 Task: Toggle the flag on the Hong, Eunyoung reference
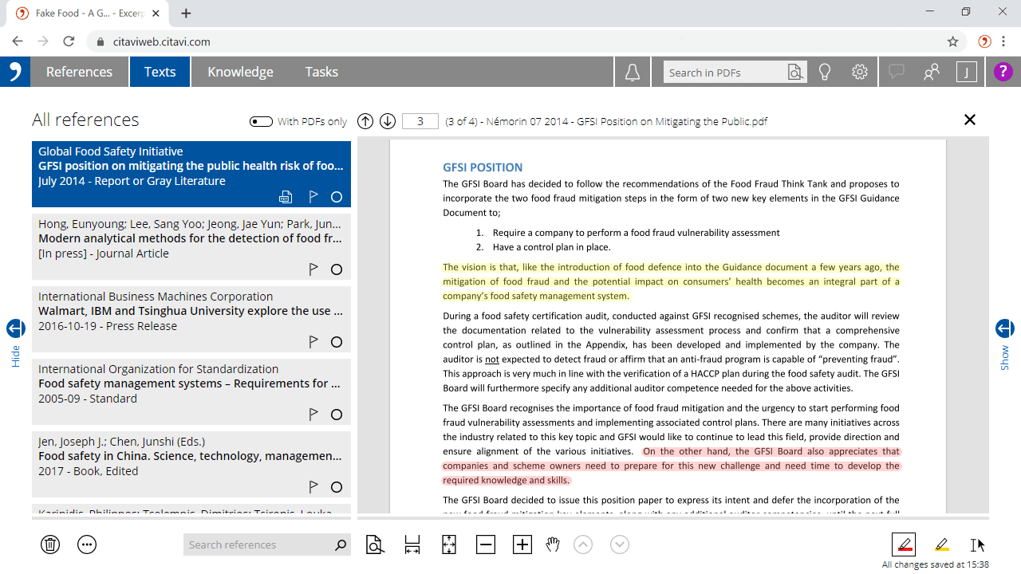(313, 269)
